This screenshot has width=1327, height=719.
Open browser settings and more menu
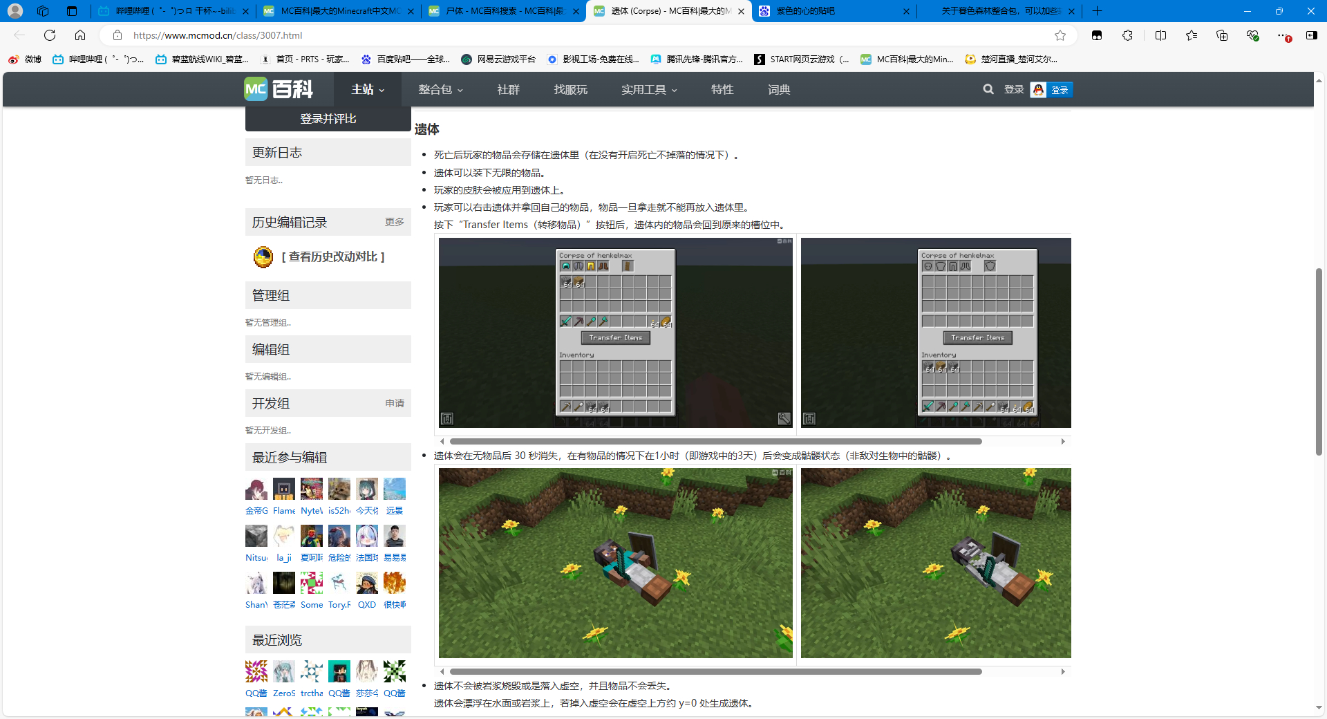coord(1283,35)
